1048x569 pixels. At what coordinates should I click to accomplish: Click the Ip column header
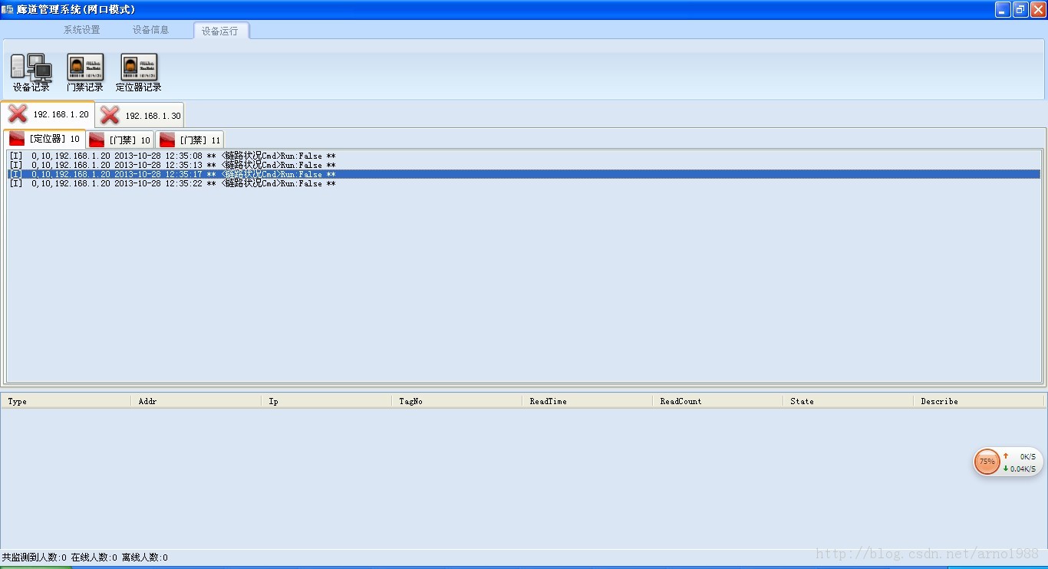pyautogui.click(x=327, y=401)
